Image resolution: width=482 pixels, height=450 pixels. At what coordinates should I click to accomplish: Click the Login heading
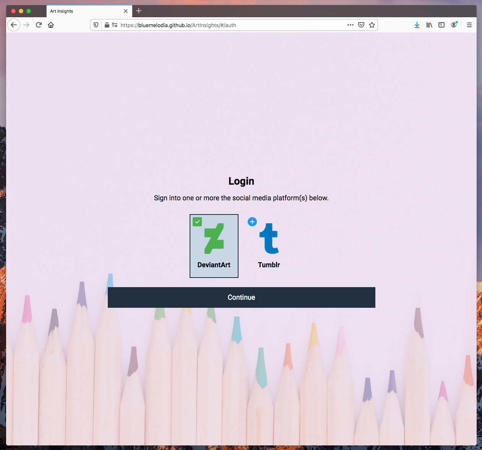point(241,181)
